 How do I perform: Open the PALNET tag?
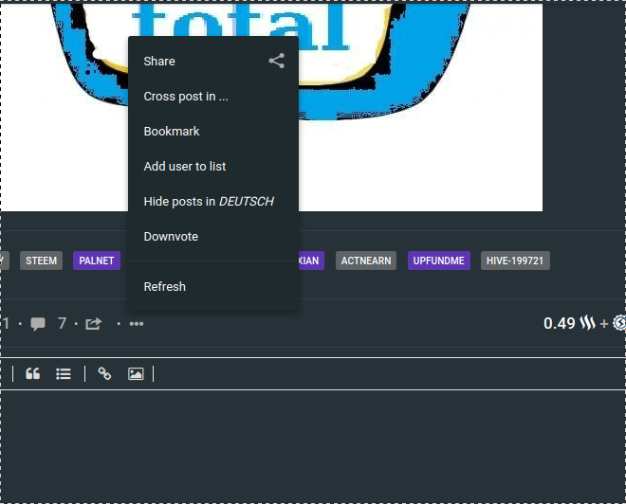pos(97,261)
